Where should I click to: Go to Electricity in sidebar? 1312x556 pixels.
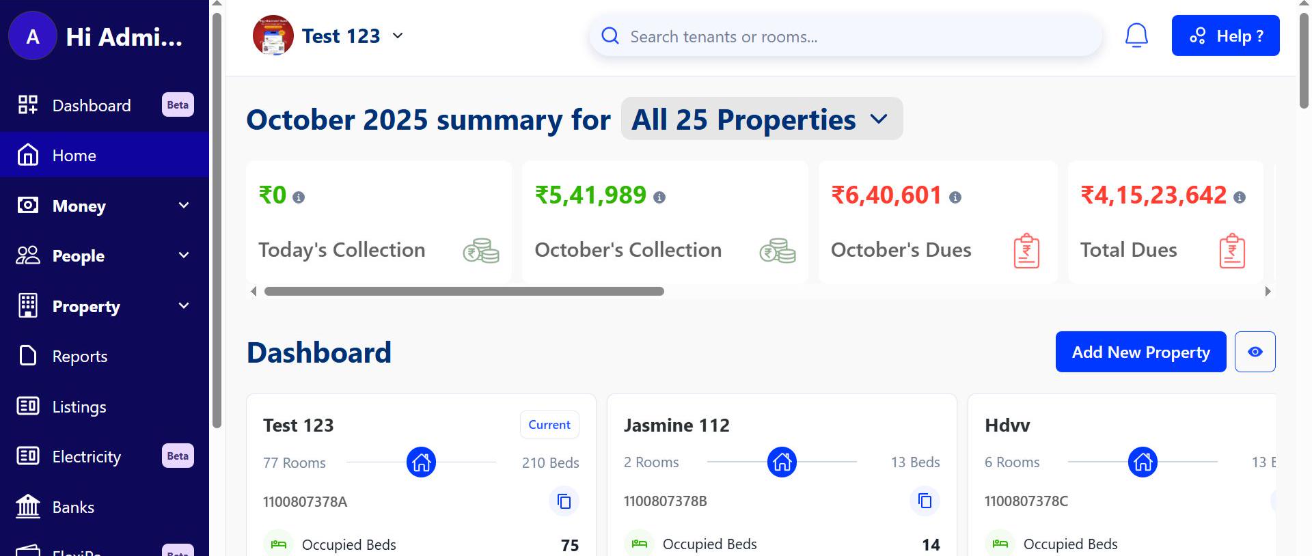tap(86, 457)
